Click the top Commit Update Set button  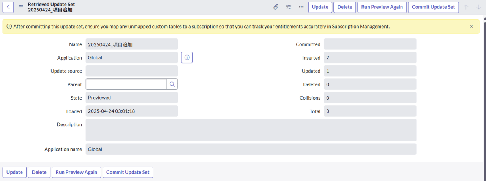tap(433, 7)
